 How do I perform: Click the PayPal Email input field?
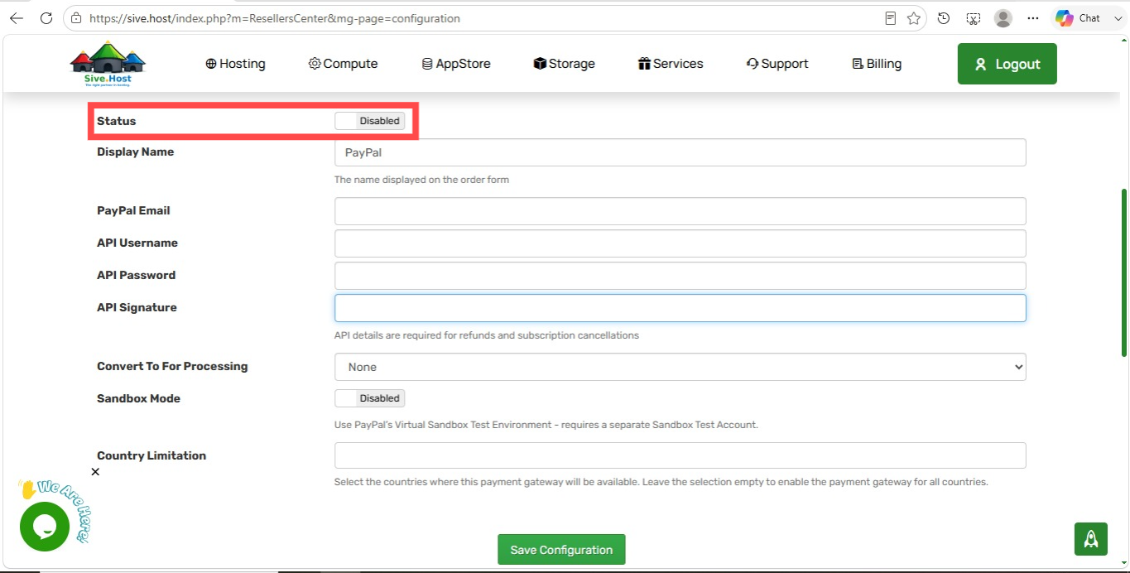[680, 211]
